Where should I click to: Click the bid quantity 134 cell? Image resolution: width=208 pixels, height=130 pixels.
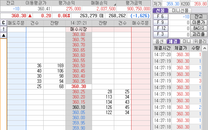103,102
